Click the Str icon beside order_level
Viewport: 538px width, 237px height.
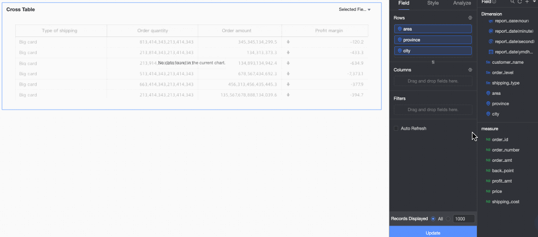coord(488,73)
